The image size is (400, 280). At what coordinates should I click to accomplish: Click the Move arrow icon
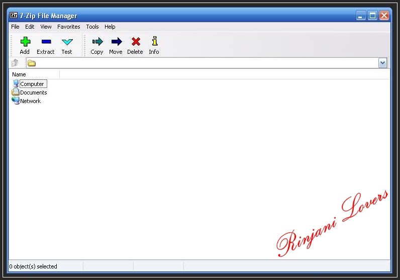tap(116, 41)
